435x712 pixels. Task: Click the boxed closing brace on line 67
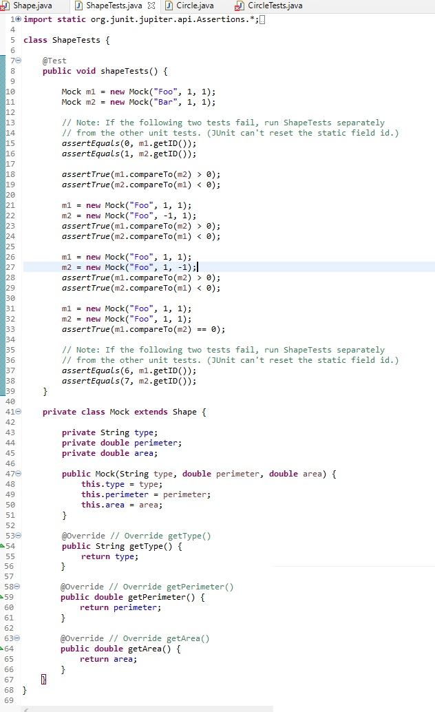43,680
